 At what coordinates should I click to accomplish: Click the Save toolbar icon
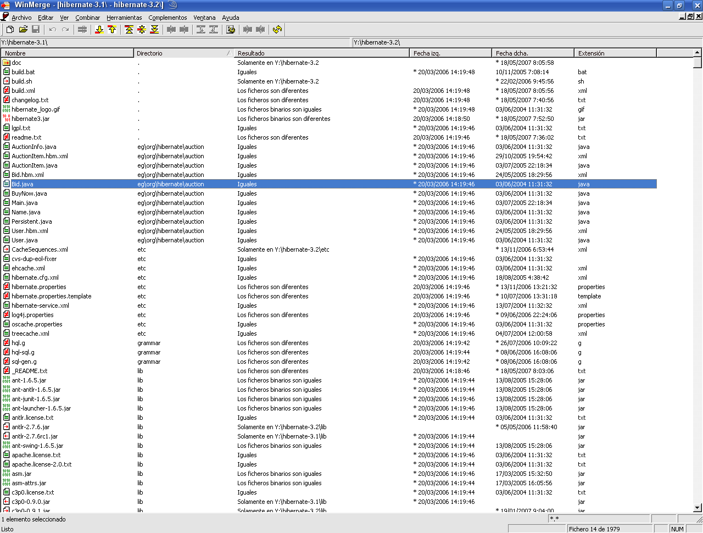tap(36, 30)
